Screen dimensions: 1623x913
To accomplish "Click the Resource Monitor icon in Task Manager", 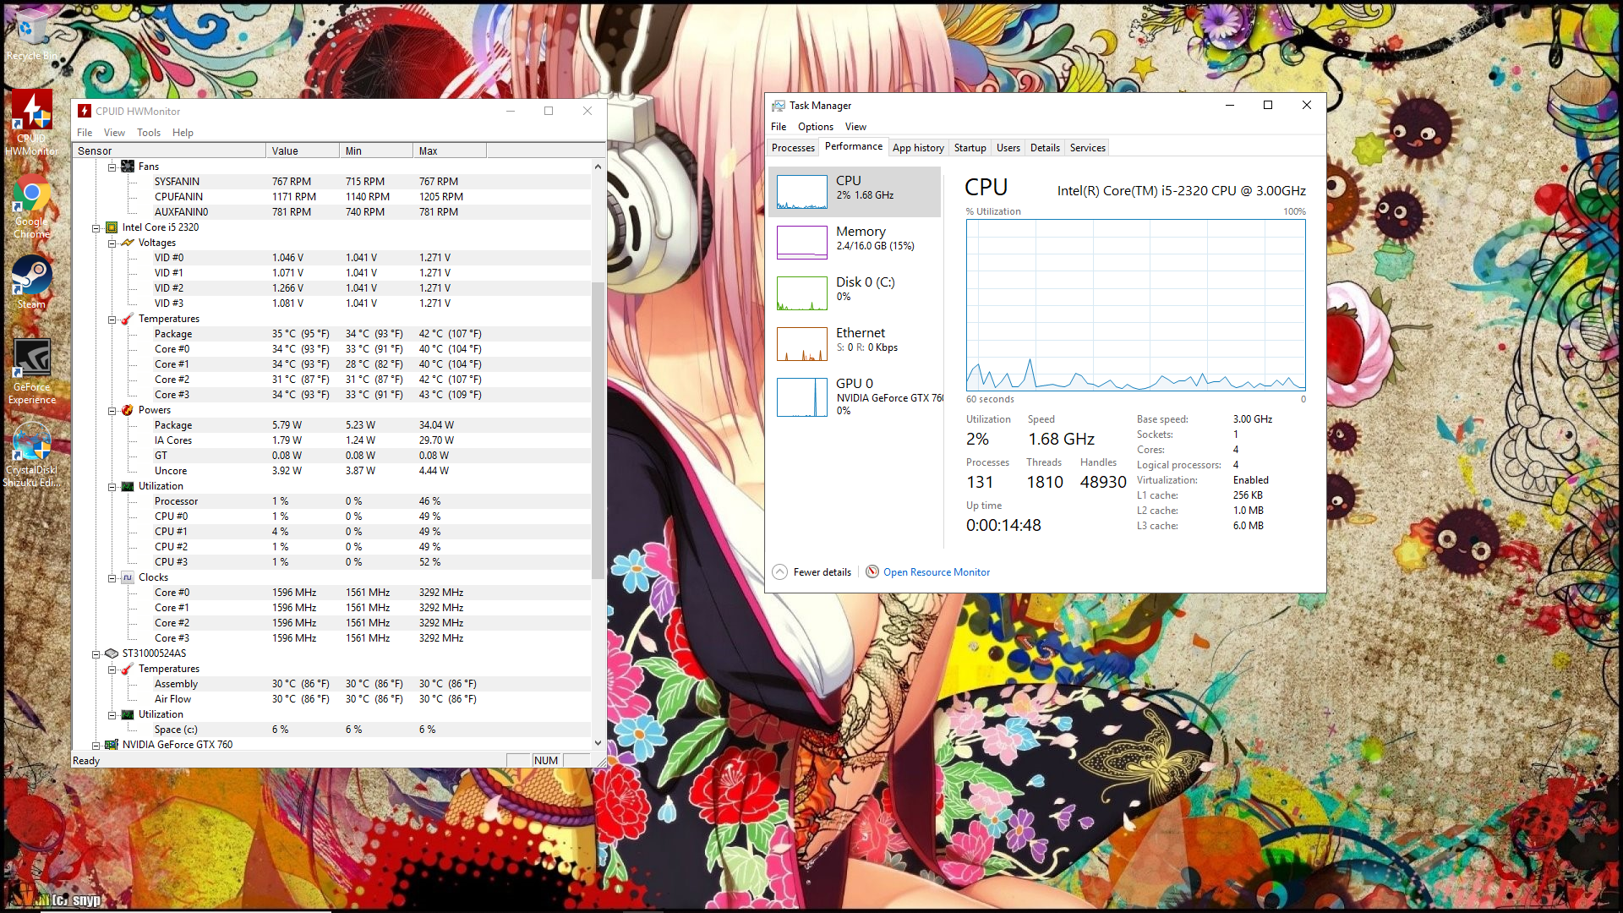I will 872,571.
